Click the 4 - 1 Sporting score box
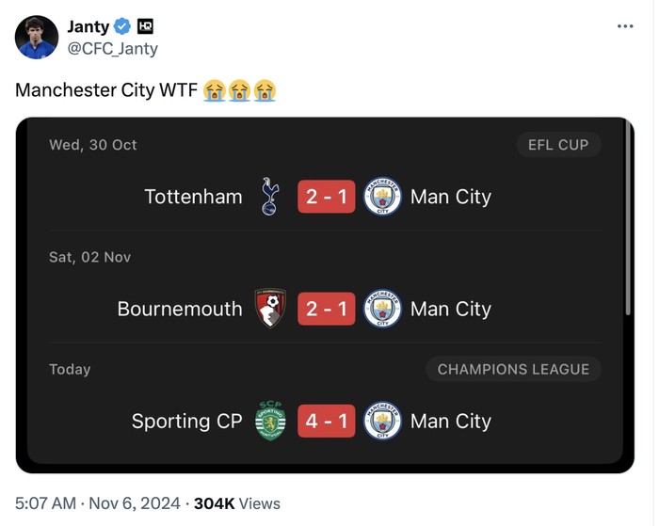This screenshot has width=659, height=526. point(327,421)
